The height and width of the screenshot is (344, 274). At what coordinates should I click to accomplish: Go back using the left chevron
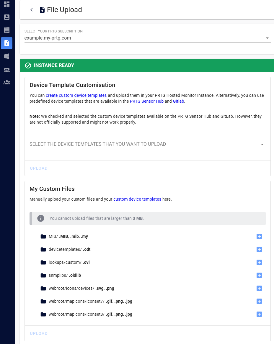click(32, 10)
